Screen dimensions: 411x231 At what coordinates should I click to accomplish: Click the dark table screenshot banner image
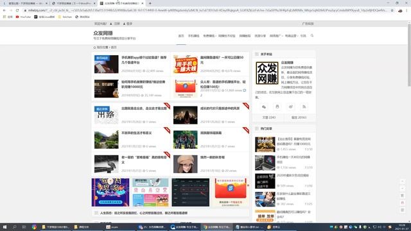(191, 193)
